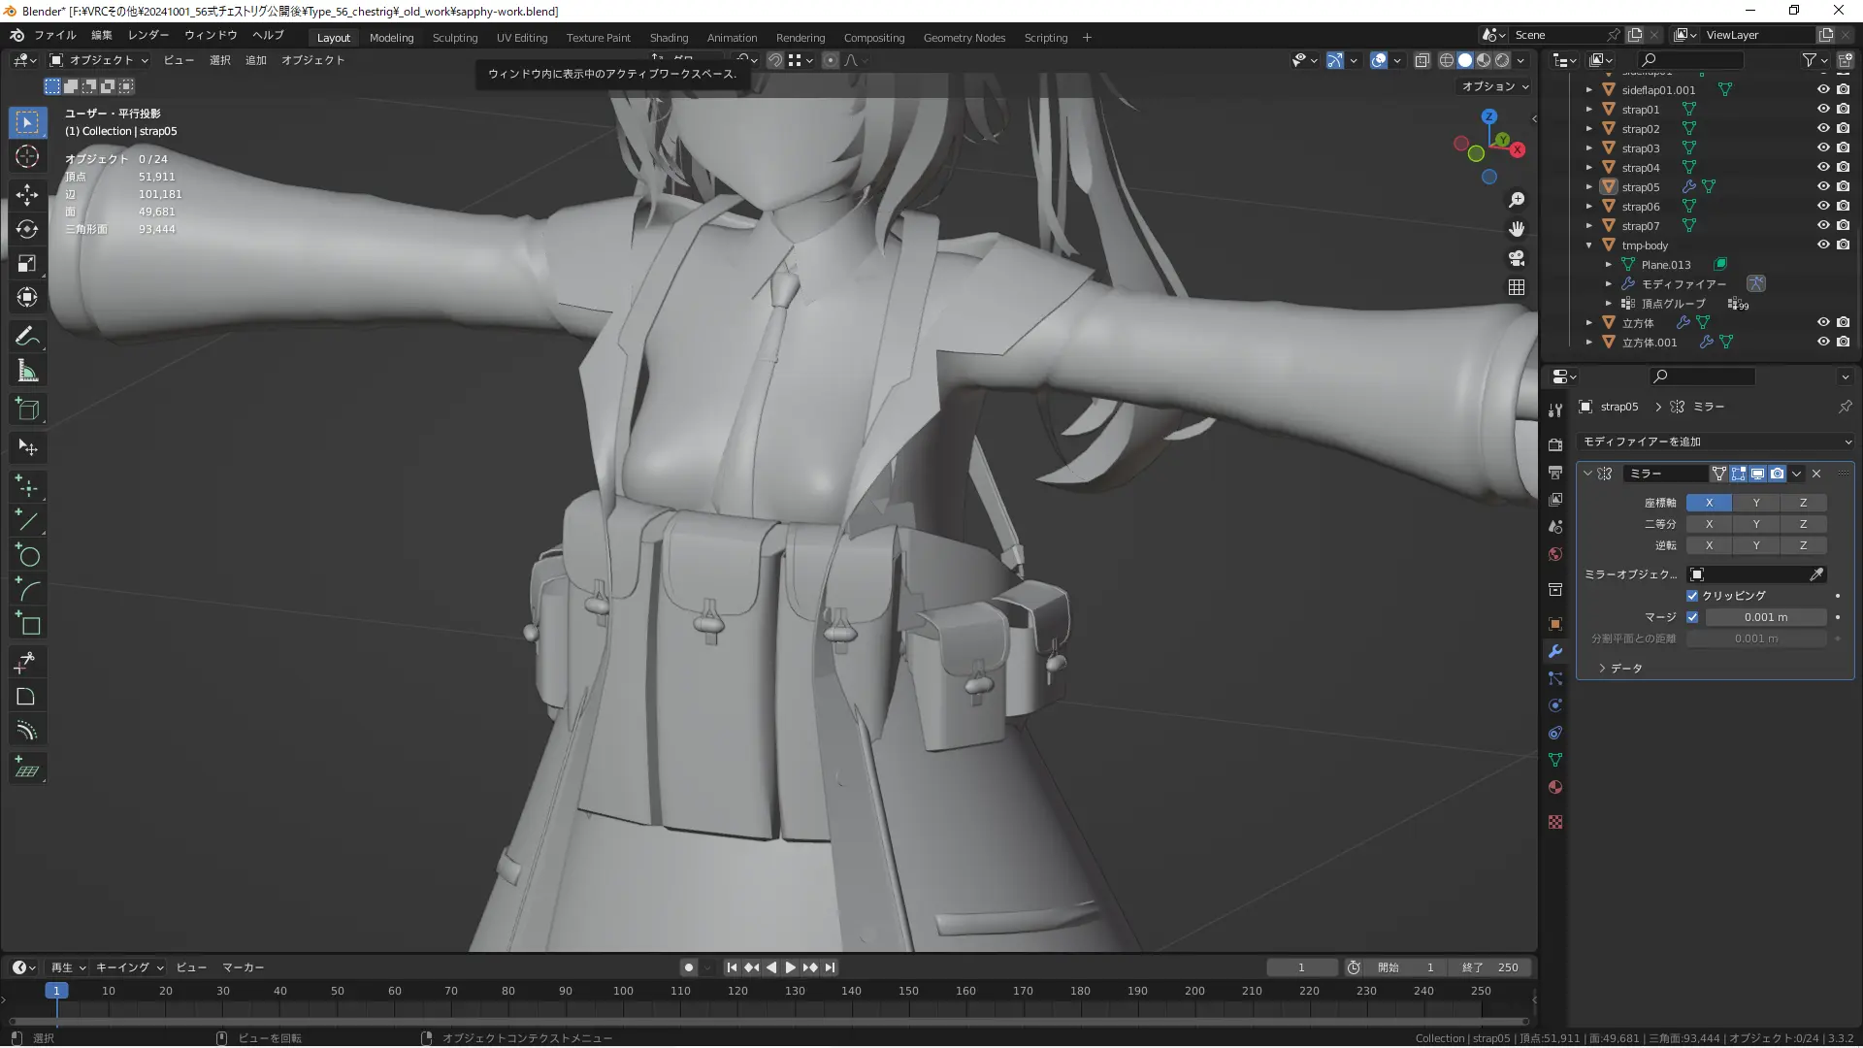Select the Cursor tool in toolbar
Screen dimensions: 1863x1048
coord(27,157)
